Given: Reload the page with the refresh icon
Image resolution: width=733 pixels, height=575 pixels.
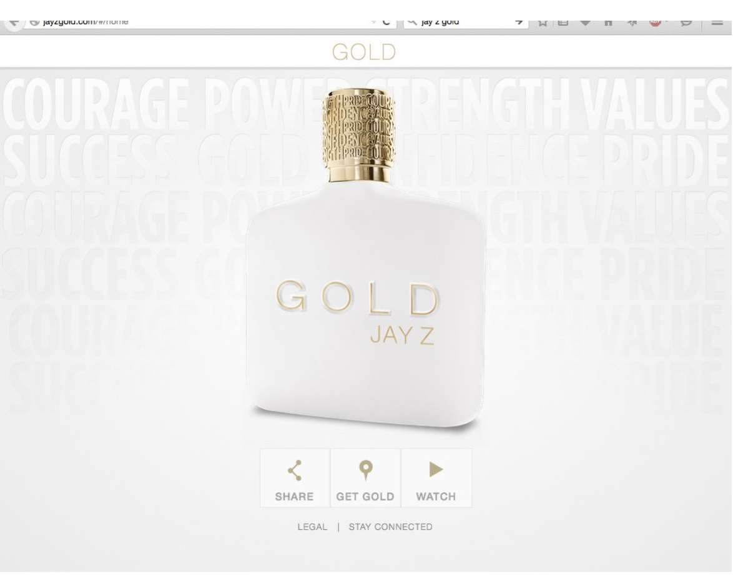Looking at the screenshot, I should 386,22.
